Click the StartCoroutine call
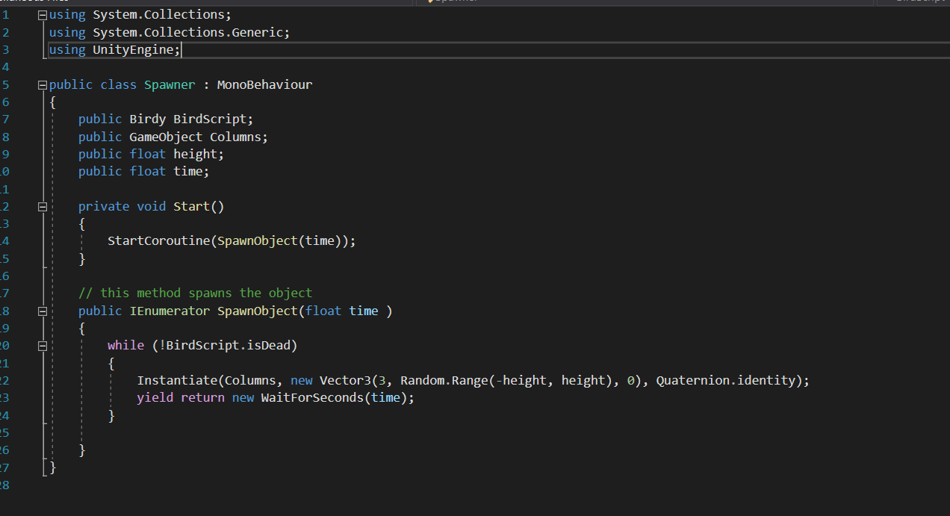The width and height of the screenshot is (950, 516). point(158,240)
